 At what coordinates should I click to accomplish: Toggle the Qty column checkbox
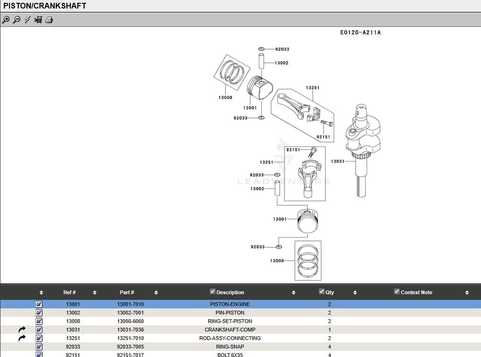322,292
